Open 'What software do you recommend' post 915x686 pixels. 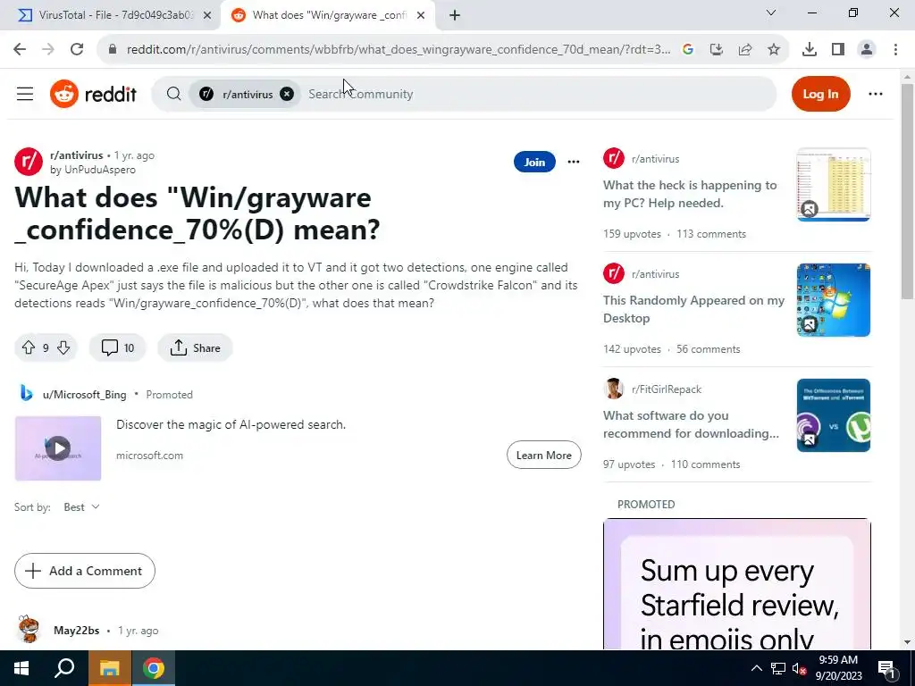tap(691, 424)
